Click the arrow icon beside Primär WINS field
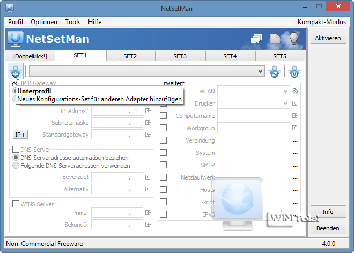The image size is (354, 253). (148, 213)
